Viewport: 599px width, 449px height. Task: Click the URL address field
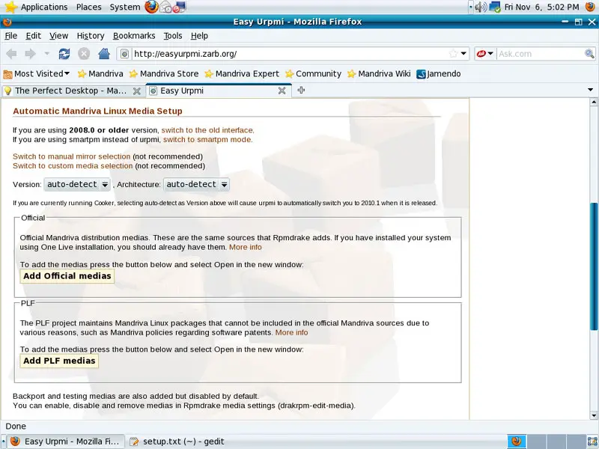[291, 54]
